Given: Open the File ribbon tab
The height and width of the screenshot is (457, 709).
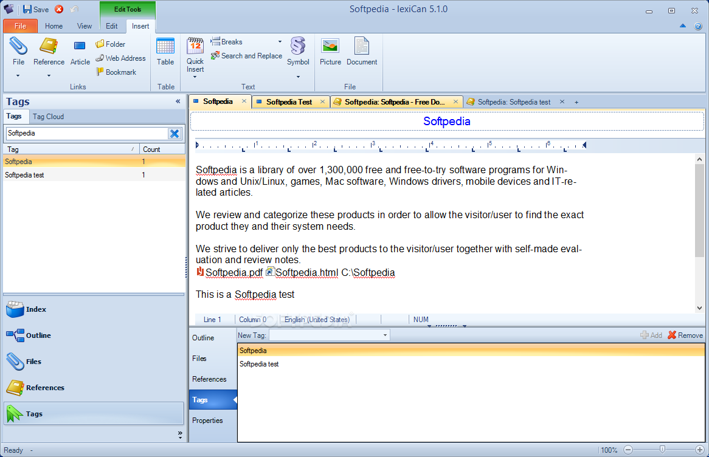Looking at the screenshot, I should pyautogui.click(x=20, y=26).
